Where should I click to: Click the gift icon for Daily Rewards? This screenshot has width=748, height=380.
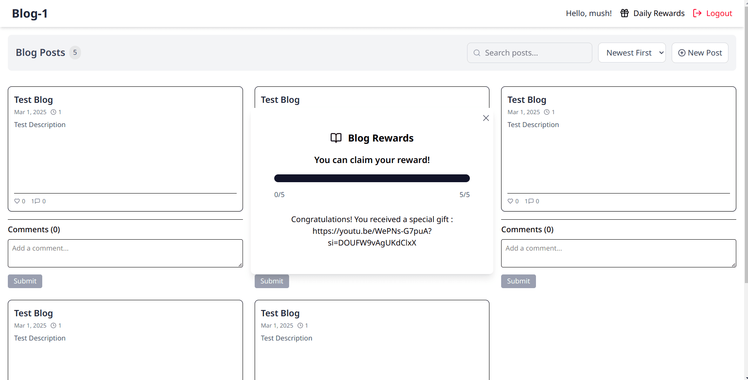click(624, 13)
